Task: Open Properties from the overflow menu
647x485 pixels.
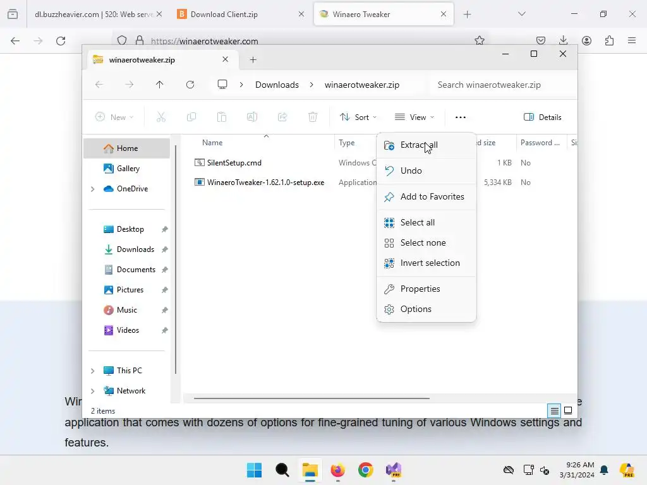Action: (x=426, y=289)
